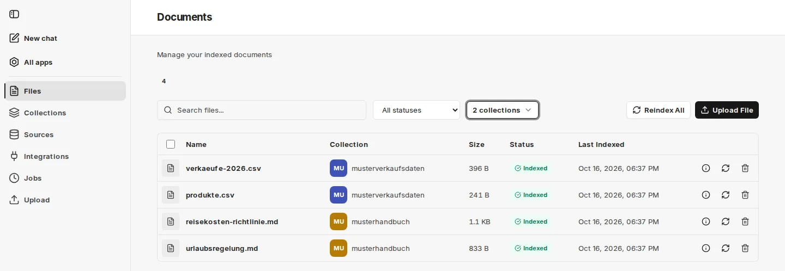
Task: Reindex reisekosten-richtlinie.md
Action: coord(726,221)
